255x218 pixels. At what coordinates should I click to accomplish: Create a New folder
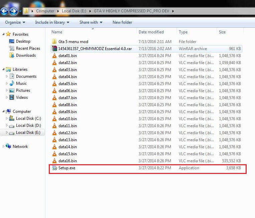click(x=122, y=22)
